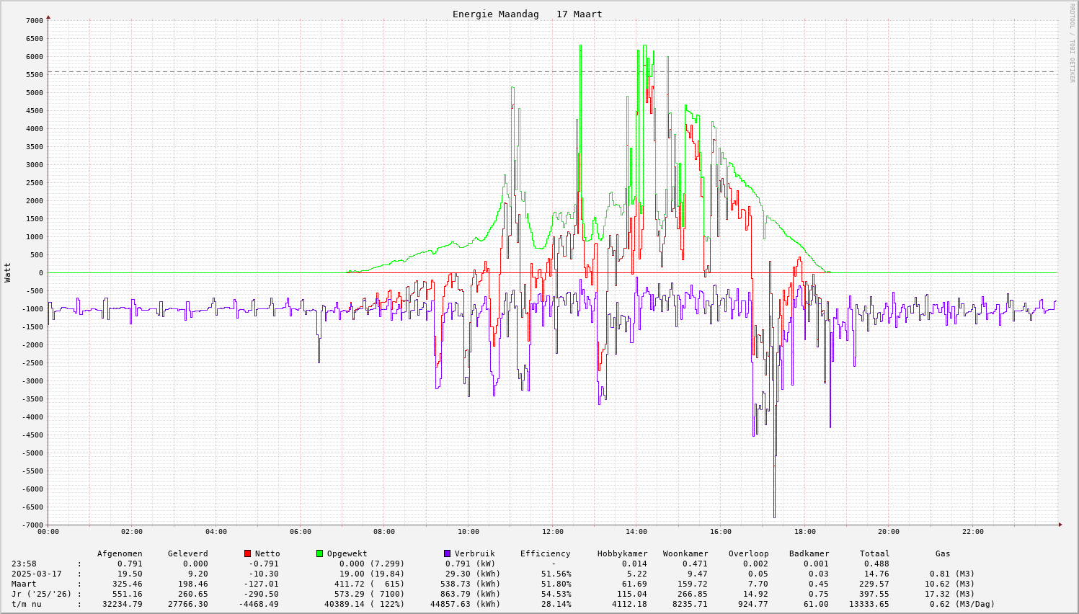Click the 12:00 time axis label
Image resolution: width=1079 pixels, height=614 pixels.
(x=552, y=532)
